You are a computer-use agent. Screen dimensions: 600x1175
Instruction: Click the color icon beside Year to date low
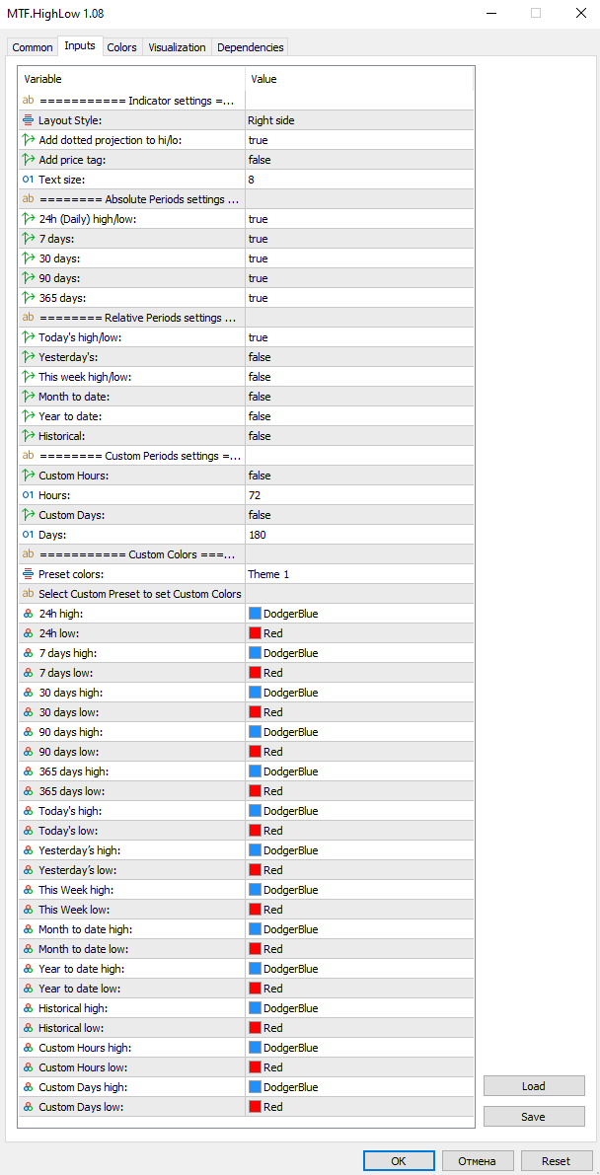28,989
